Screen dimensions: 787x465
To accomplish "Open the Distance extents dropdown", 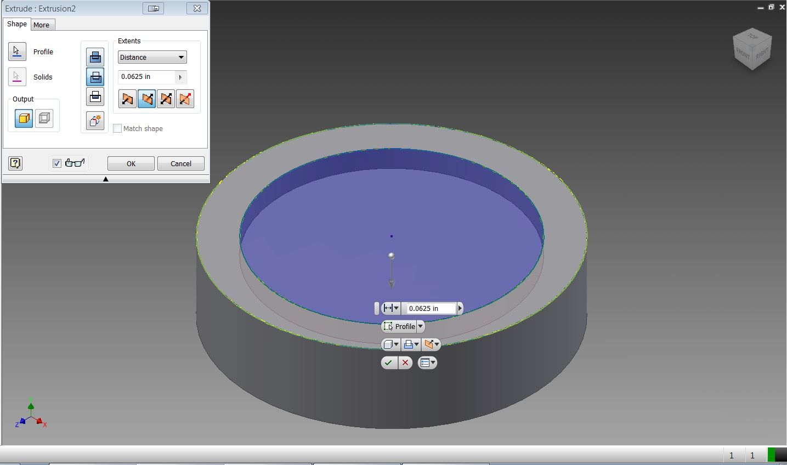I will click(x=181, y=57).
